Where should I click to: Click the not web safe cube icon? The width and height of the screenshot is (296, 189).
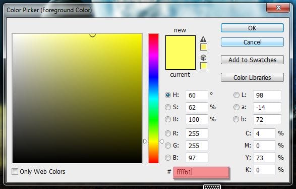point(203,58)
